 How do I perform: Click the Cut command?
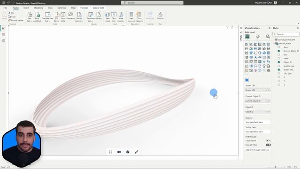point(11,13)
